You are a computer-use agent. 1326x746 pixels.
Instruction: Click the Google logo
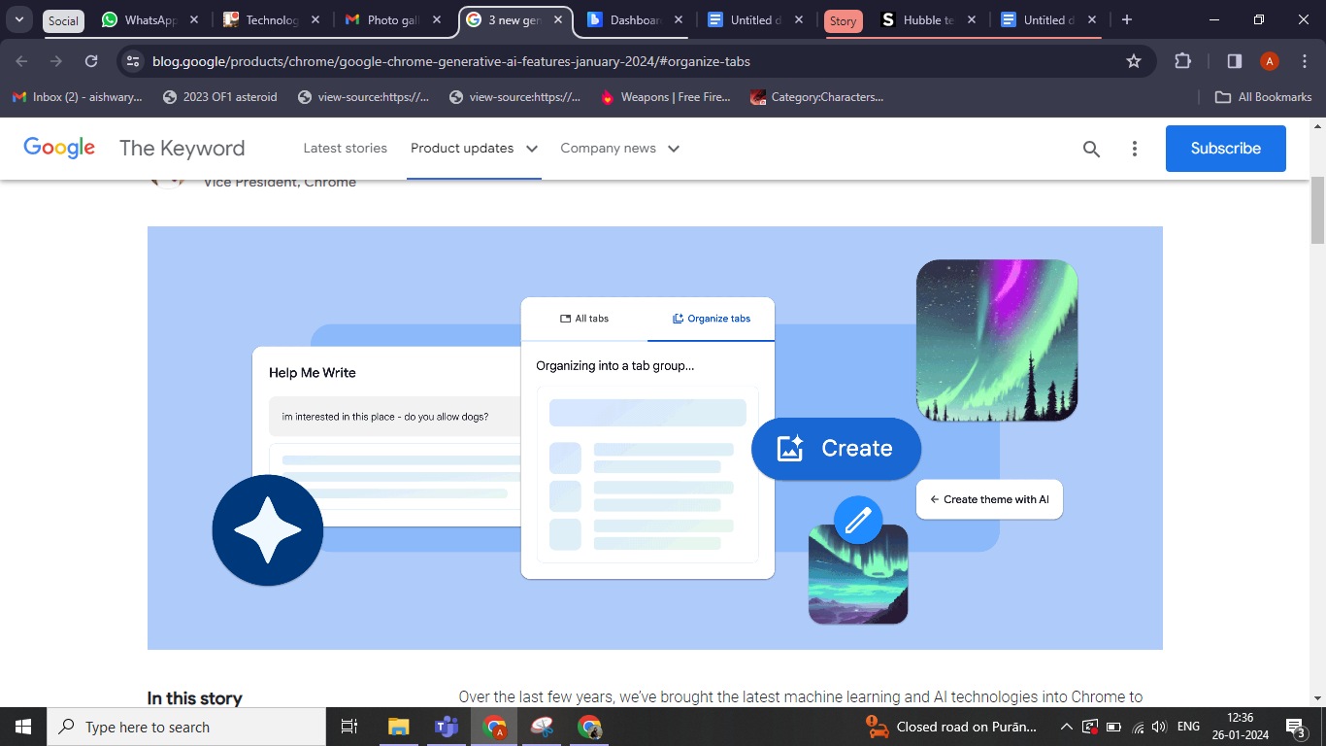(59, 148)
